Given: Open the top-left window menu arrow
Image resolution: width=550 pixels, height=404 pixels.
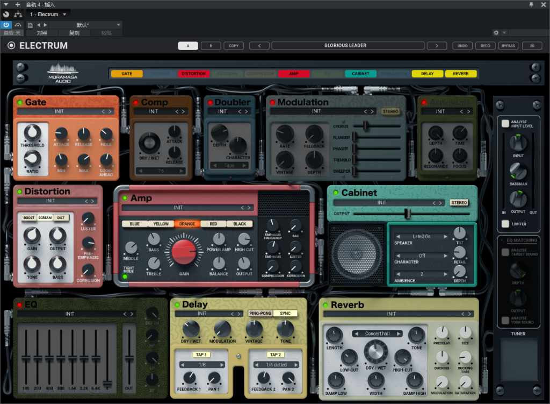Looking at the screenshot, I should pos(6,4).
